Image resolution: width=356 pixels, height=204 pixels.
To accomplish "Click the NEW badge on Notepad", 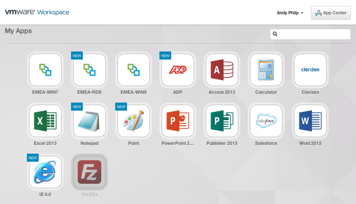I will tap(77, 107).
